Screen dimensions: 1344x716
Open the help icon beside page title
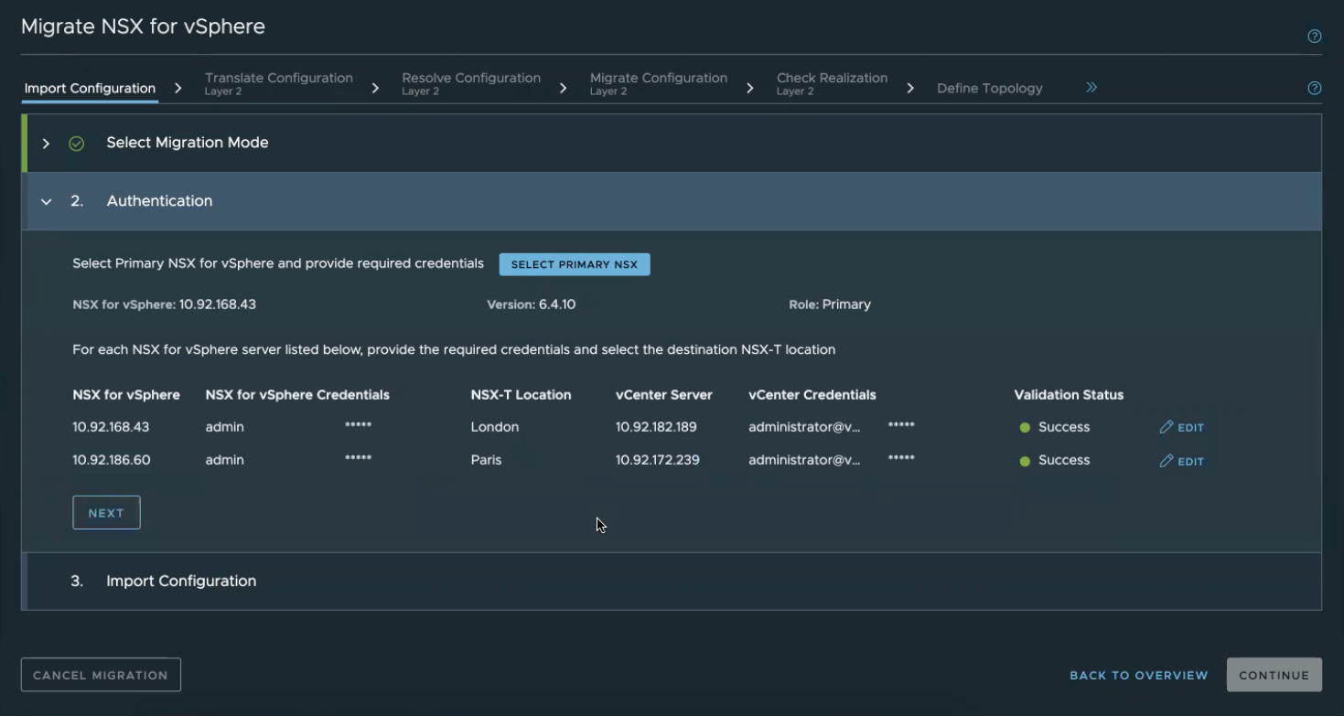pos(1315,37)
